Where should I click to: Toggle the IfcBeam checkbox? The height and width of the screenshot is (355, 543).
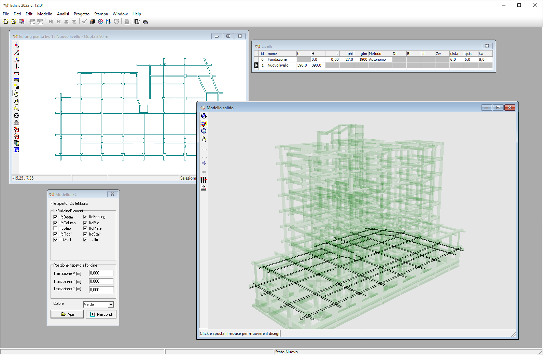click(55, 217)
